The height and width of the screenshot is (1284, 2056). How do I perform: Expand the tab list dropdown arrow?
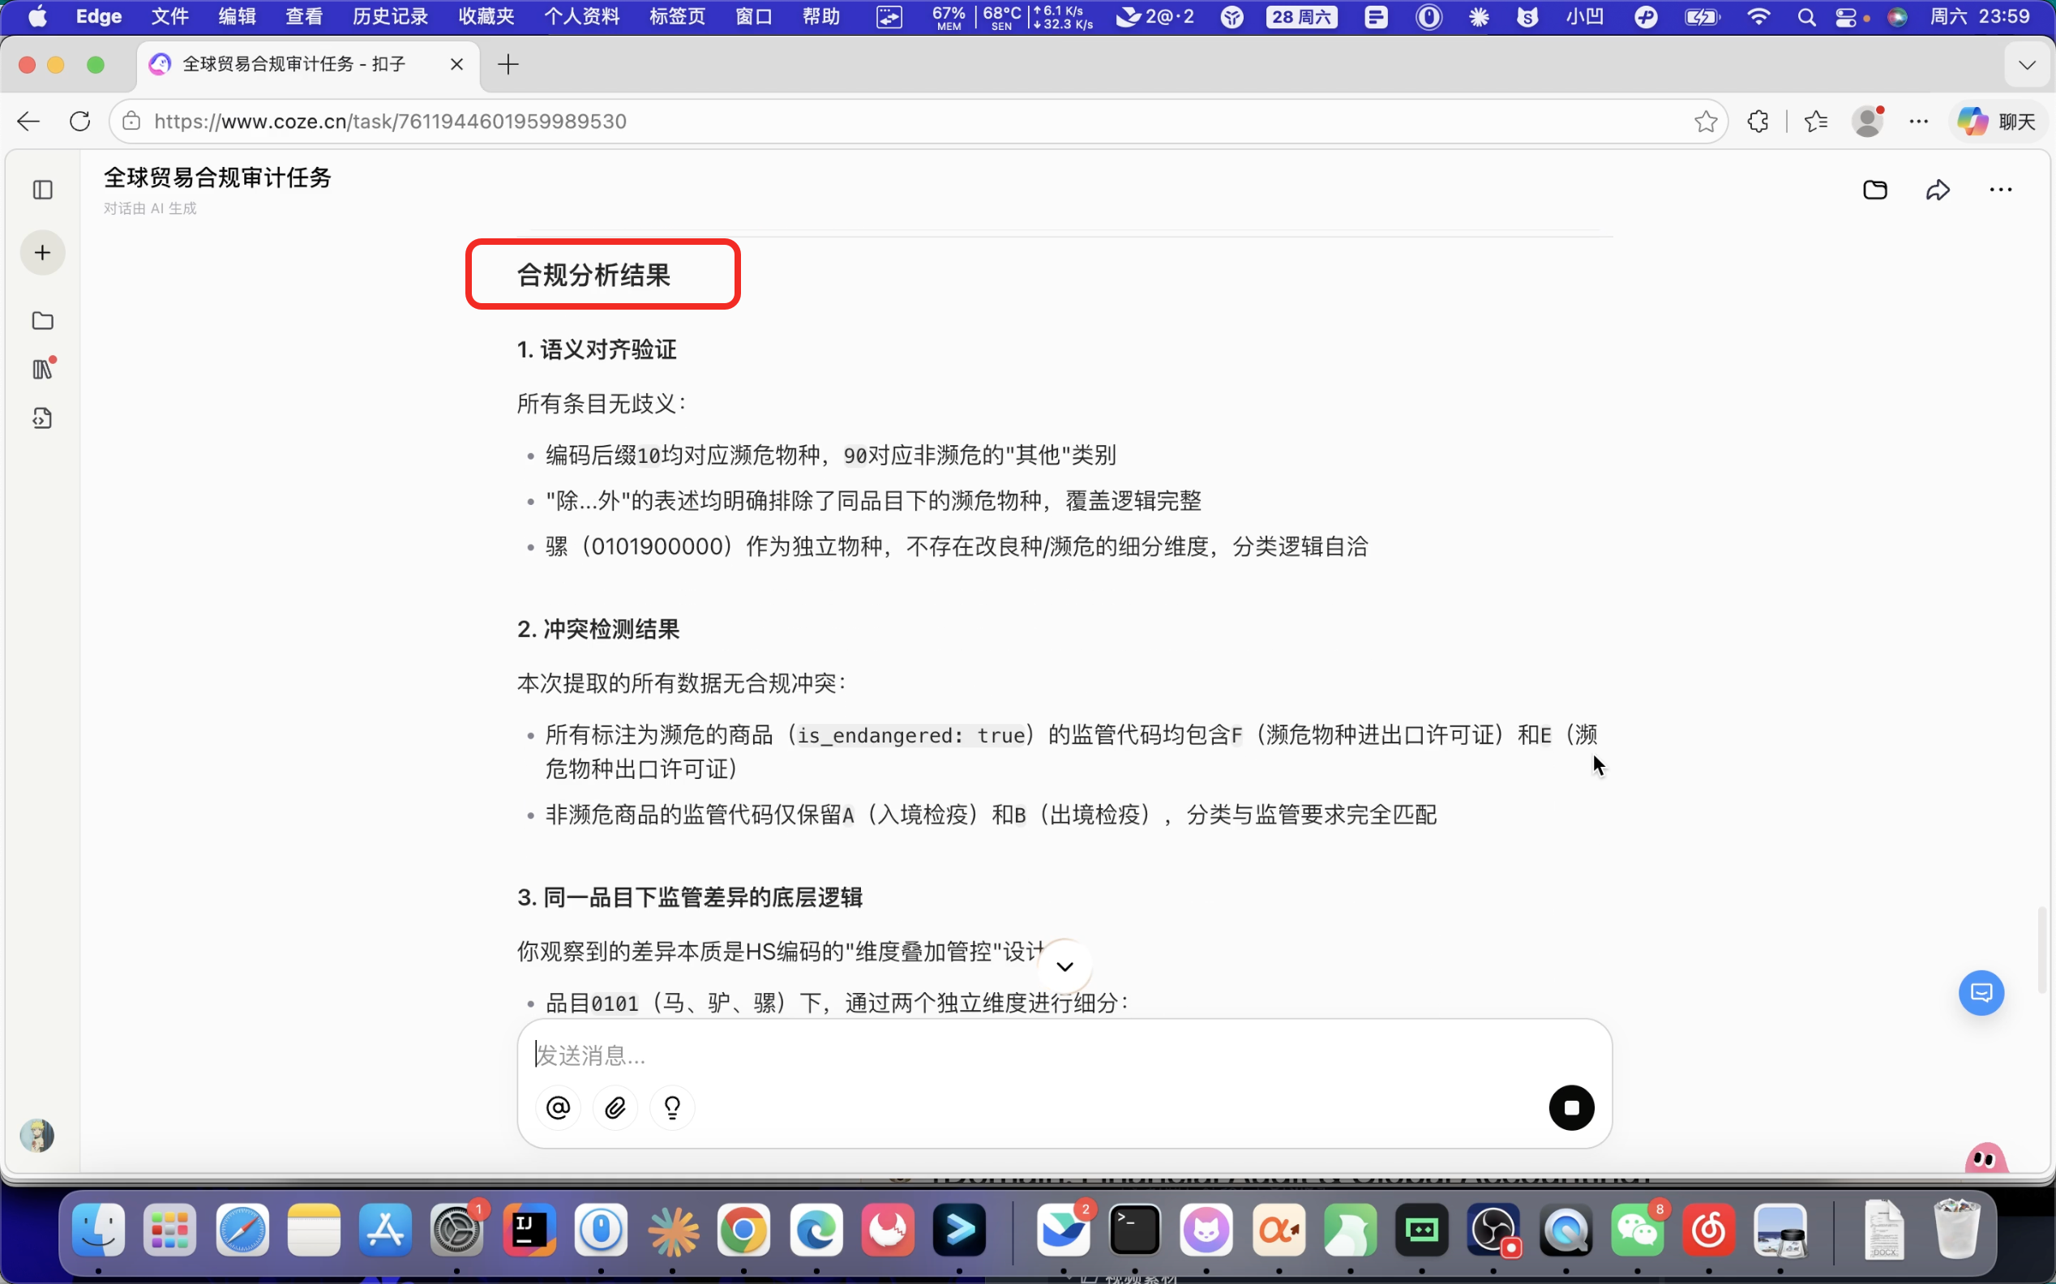pos(2027,65)
